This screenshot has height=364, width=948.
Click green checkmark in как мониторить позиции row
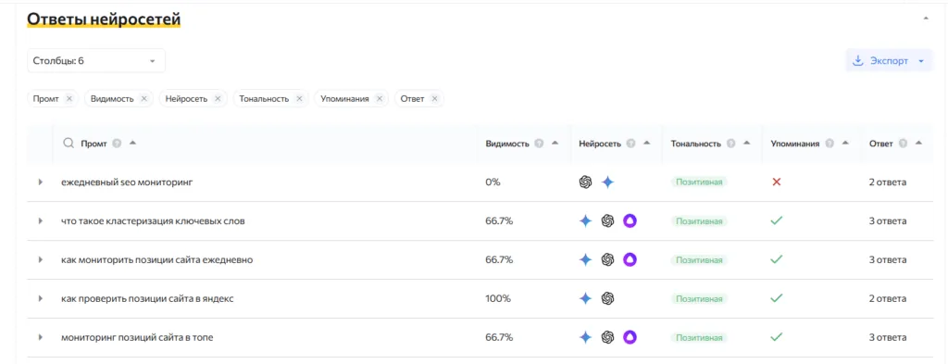coord(777,260)
